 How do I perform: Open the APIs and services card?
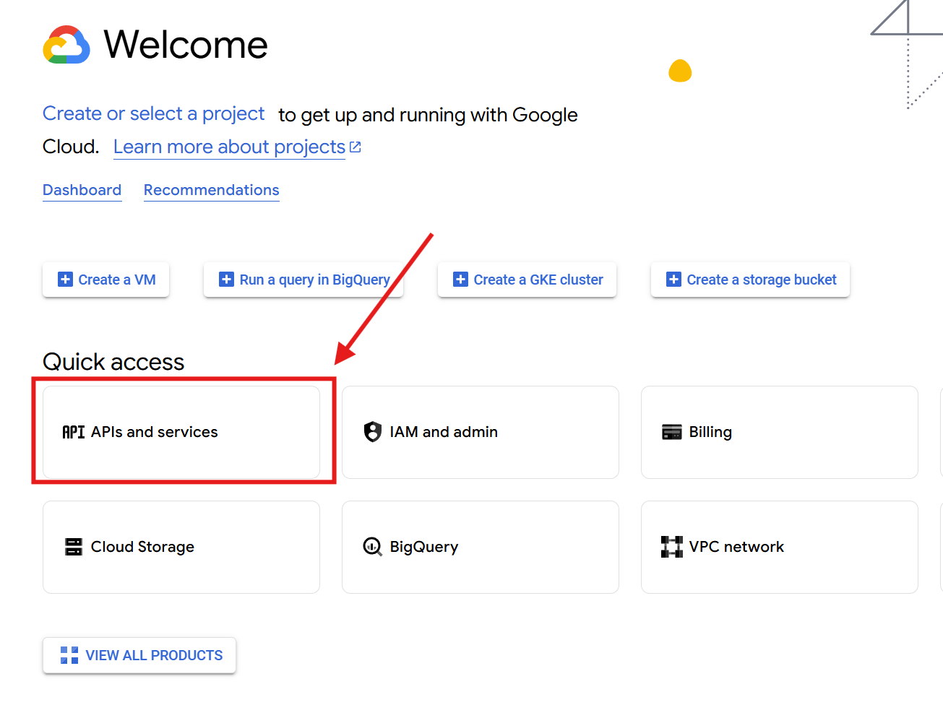point(181,432)
